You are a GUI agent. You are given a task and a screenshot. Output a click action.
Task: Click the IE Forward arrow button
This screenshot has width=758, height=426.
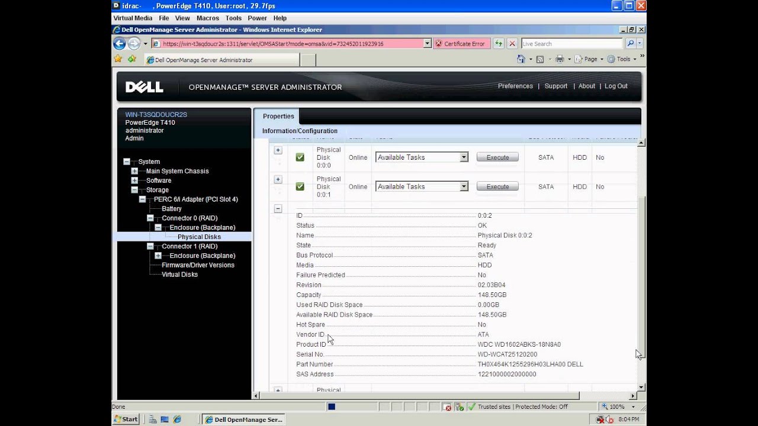point(134,43)
